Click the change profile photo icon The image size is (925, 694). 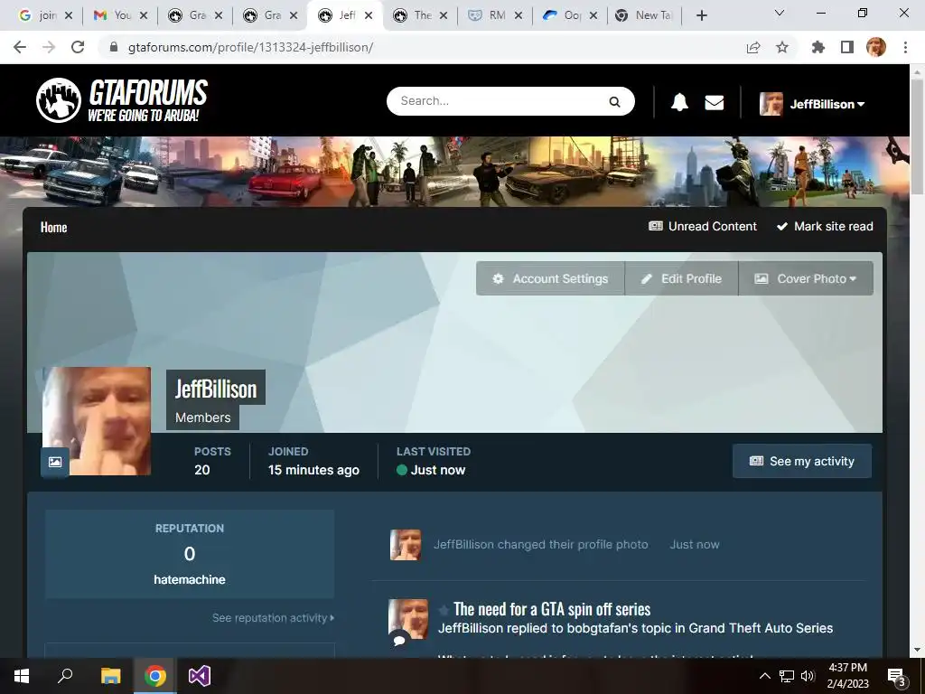(55, 462)
